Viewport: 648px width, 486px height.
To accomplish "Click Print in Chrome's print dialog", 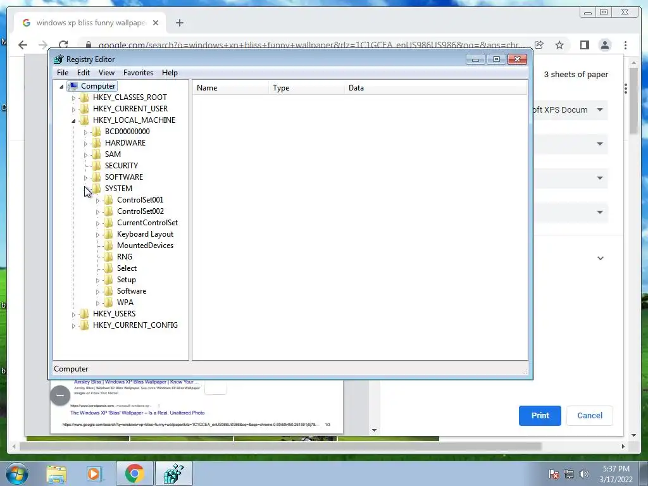I will click(x=540, y=416).
